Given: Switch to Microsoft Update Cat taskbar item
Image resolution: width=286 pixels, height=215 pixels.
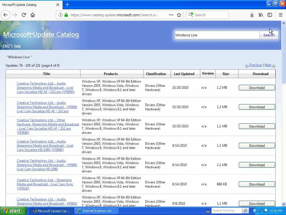Looking at the screenshot, I should 52,211.
